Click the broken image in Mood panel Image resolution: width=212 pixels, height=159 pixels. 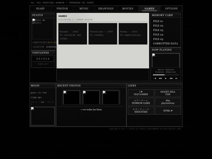click(43, 116)
